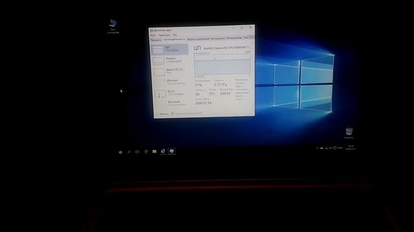Select Диск 0 (C: E:) in sidebar
Screen dimensions: 414x232
pos(170,72)
